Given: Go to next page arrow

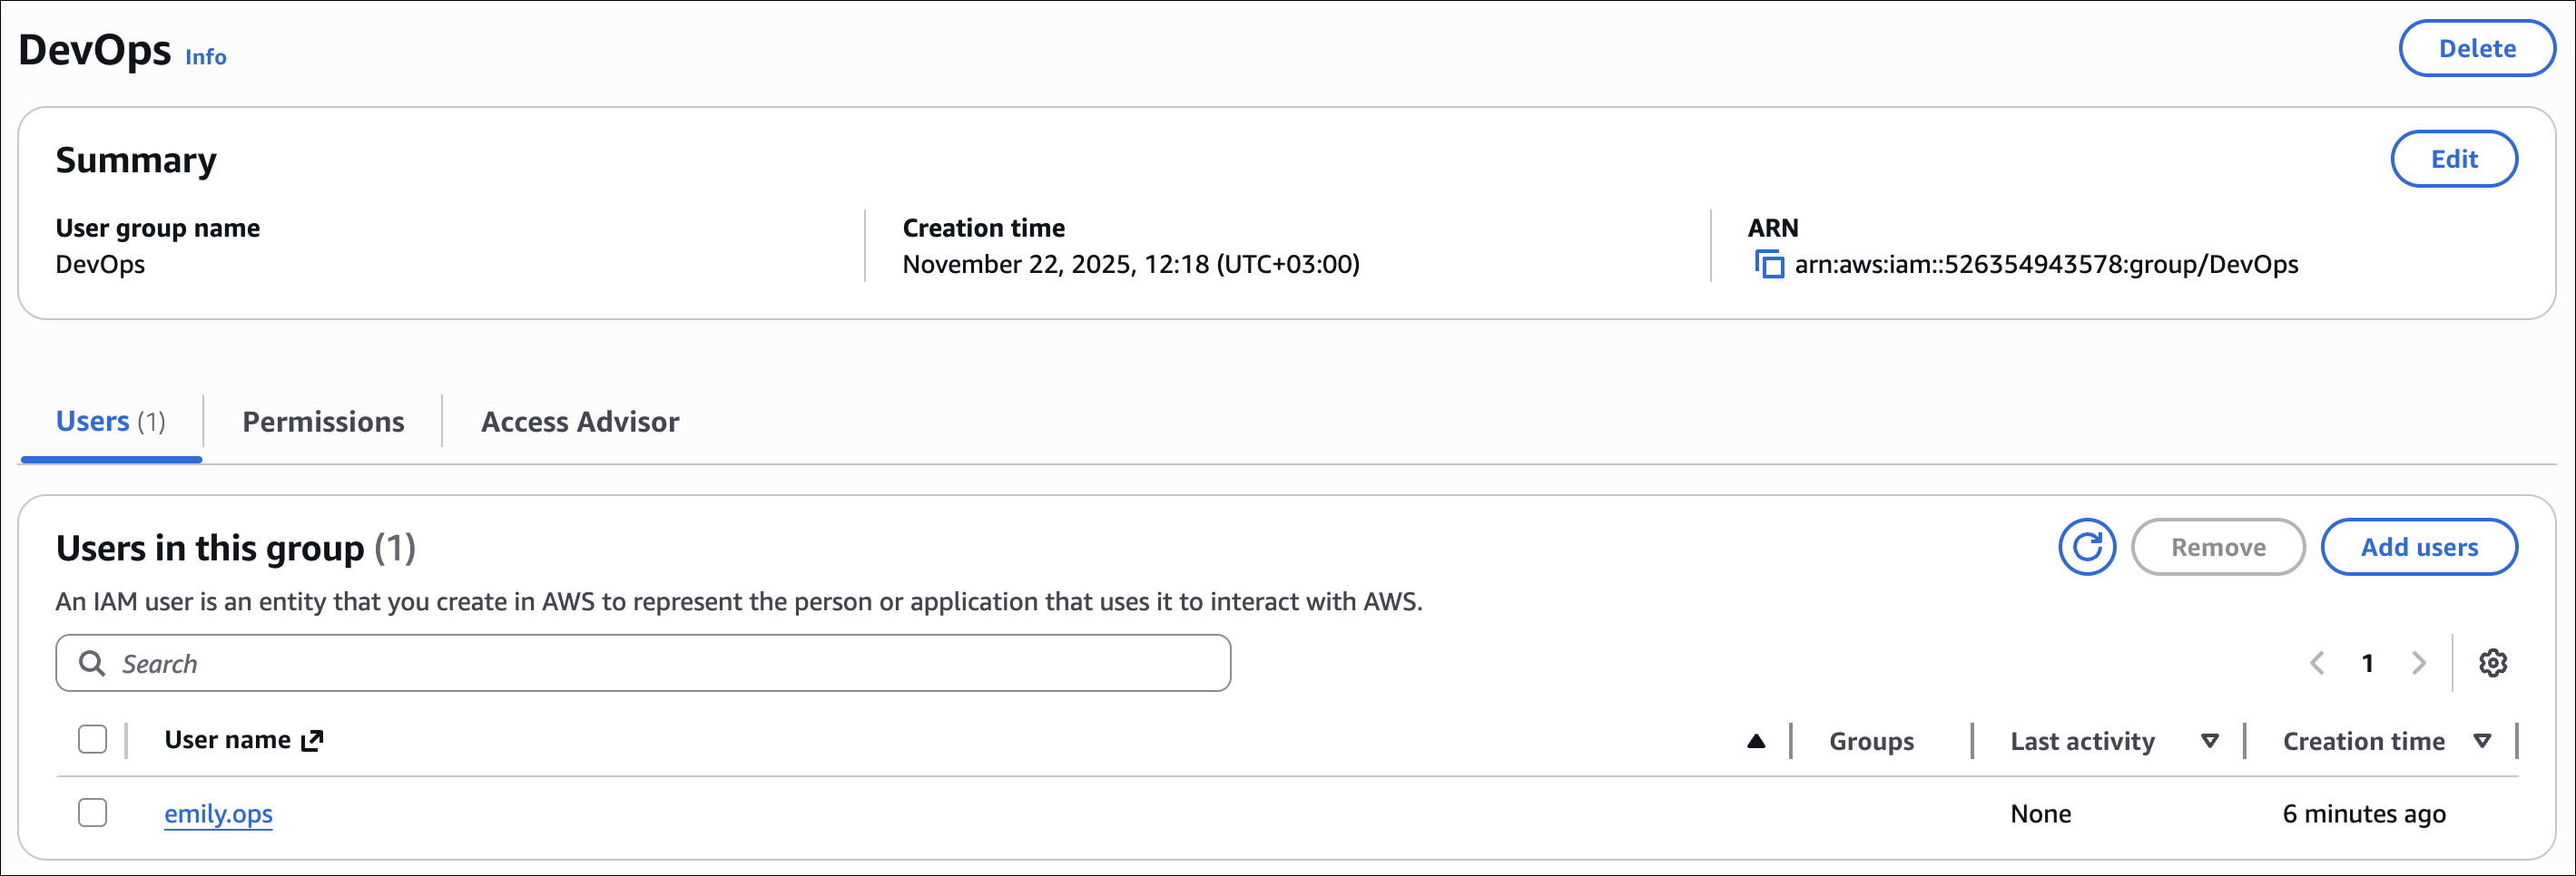Looking at the screenshot, I should click(x=2419, y=663).
